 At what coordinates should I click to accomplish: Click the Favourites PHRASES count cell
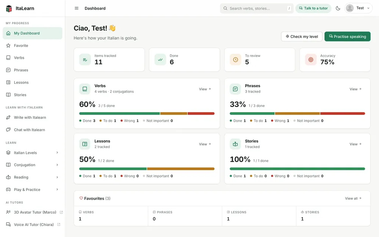click(x=185, y=216)
